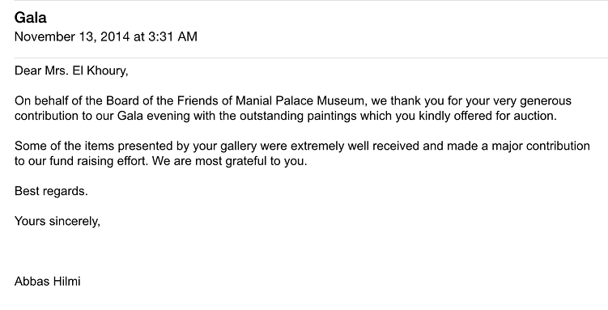Click the 'Gala' subject heading
This screenshot has height=310, width=608.
point(30,18)
